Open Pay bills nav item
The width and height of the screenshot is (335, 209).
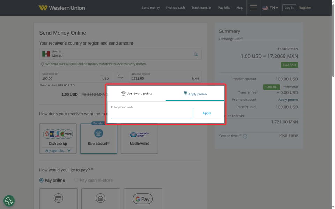(224, 8)
